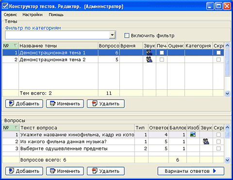The height and width of the screenshot is (180, 233).
Task: Select question Из какого фильма данная музыка?
Action: (x=113, y=142)
